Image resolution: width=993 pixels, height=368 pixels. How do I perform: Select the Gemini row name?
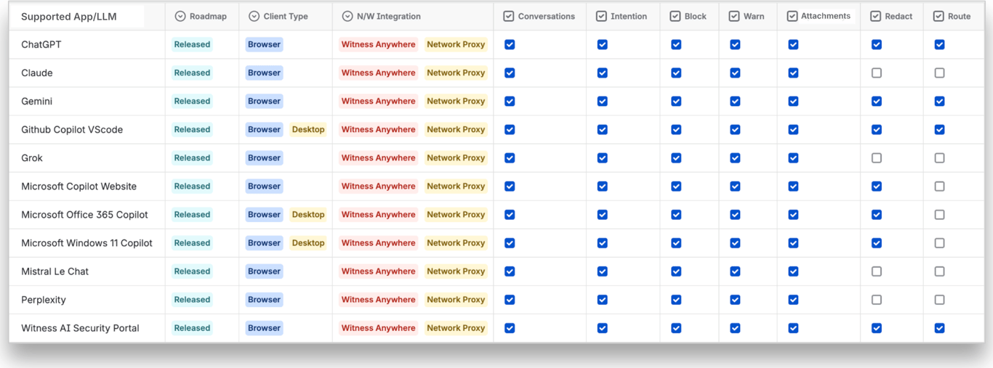coord(37,101)
